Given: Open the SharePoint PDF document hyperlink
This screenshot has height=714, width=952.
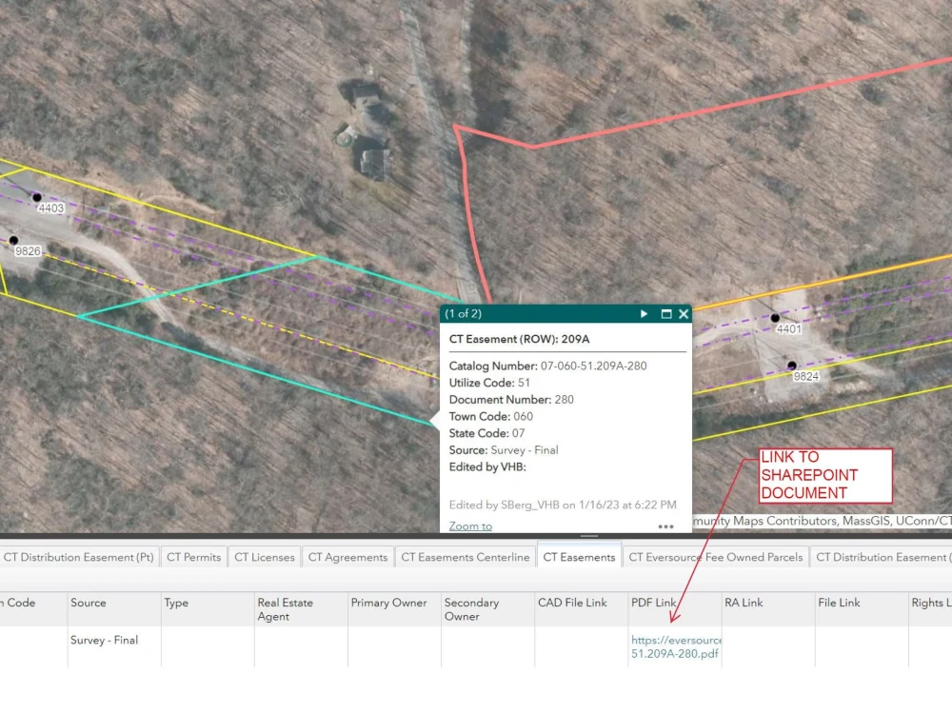Looking at the screenshot, I should click(x=676, y=646).
